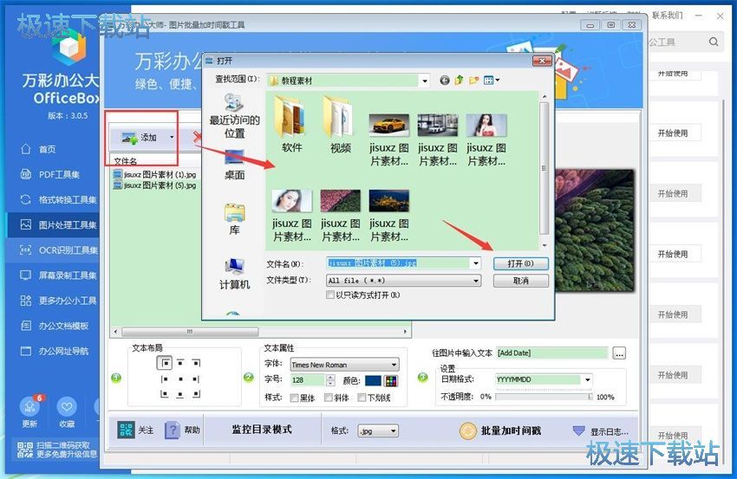
Task: Select the top-left text layout position
Action: point(164,363)
